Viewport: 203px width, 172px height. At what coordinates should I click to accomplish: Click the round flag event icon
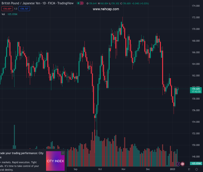183,164
